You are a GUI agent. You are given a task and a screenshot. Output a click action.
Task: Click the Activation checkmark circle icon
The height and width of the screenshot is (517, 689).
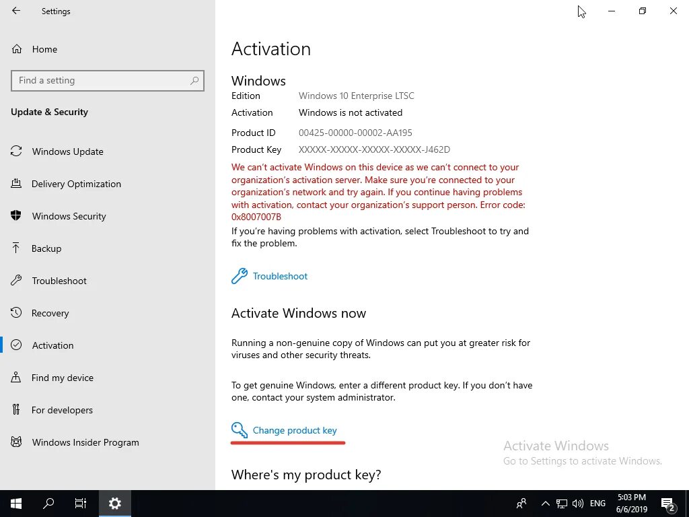pyautogui.click(x=16, y=345)
